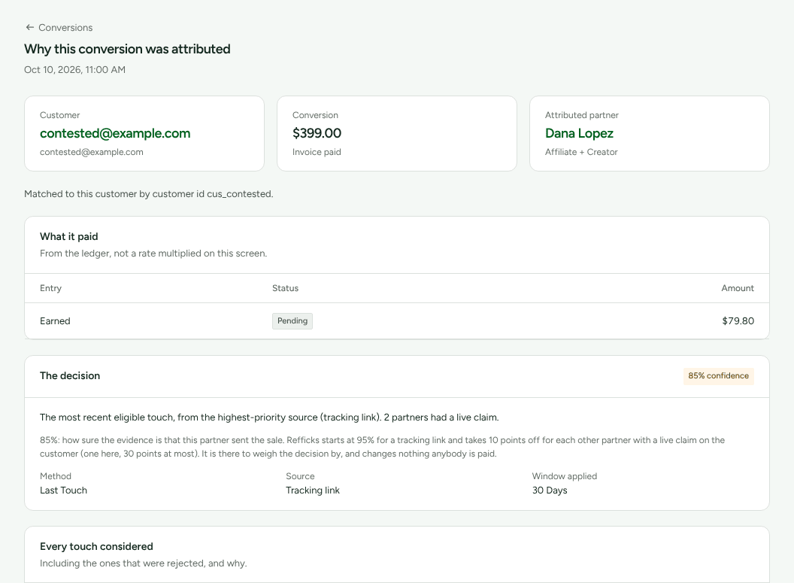The width and height of the screenshot is (794, 583).
Task: Click 'The decision' heading
Action: click(70, 376)
